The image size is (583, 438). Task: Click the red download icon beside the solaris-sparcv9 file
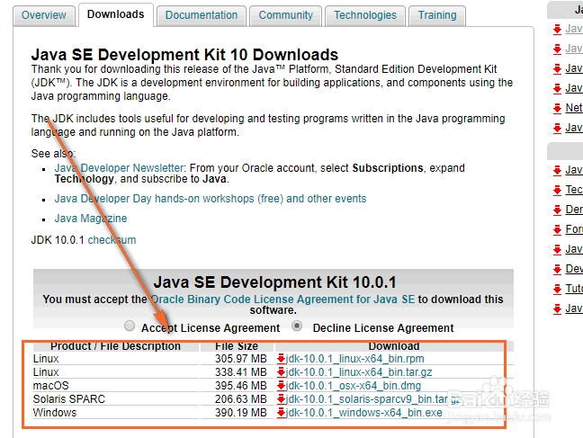(281, 399)
